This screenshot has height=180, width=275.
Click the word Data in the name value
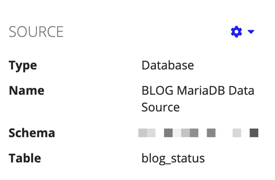242,91
